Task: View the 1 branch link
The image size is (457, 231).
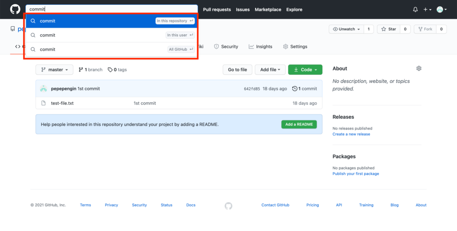Action: pos(90,70)
